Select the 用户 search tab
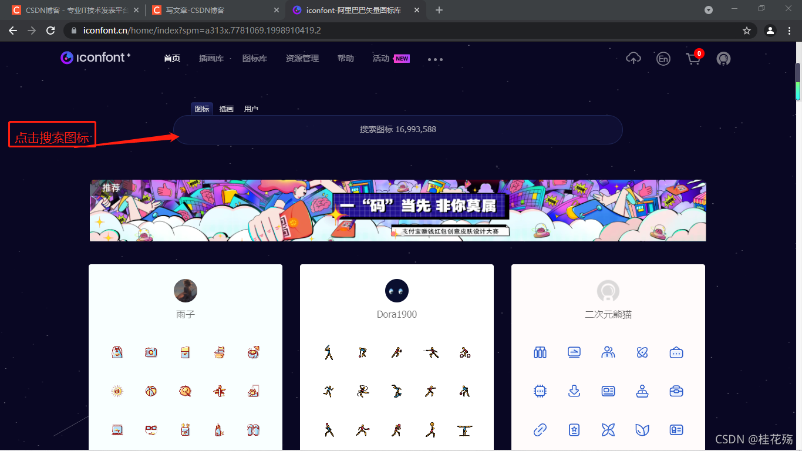Viewport: 802px width, 451px height. [251, 109]
